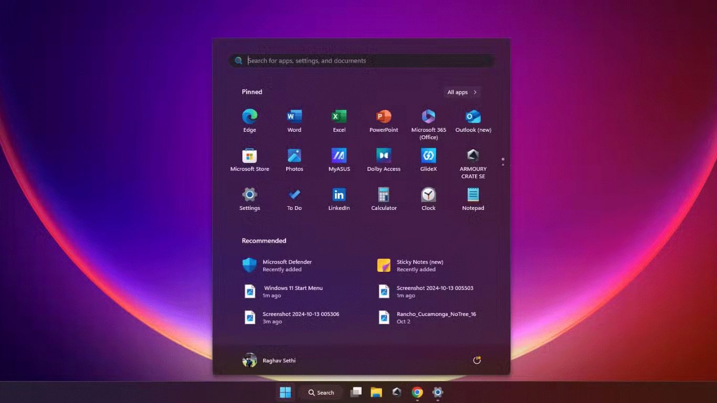717x403 pixels.
Task: Open Sticky Notes (new) from Recommended
Action: coord(415,265)
